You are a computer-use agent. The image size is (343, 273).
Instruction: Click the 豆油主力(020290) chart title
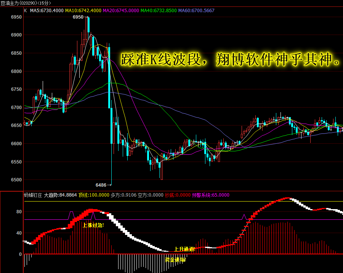[x=26, y=3]
